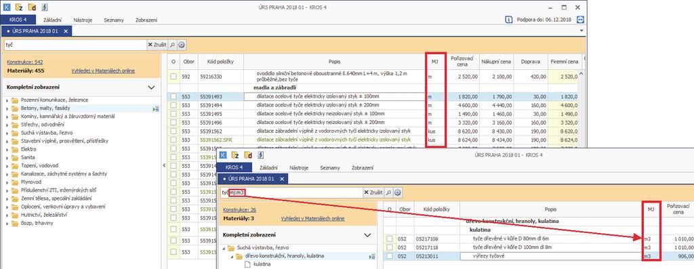Click into the front window search field with mj:m3

[291, 192]
